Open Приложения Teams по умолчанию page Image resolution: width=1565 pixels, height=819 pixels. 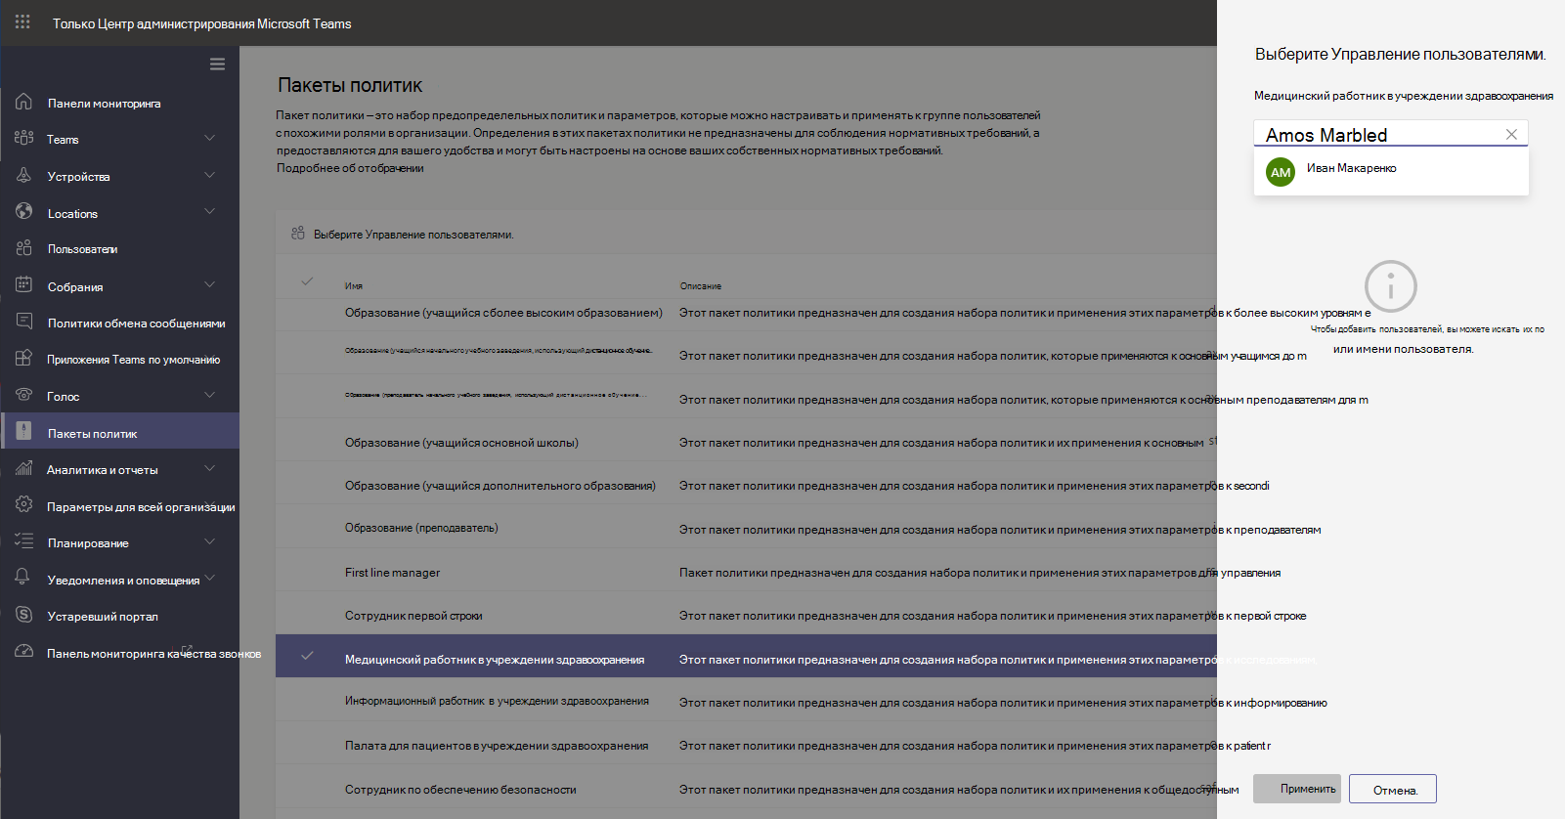133,360
